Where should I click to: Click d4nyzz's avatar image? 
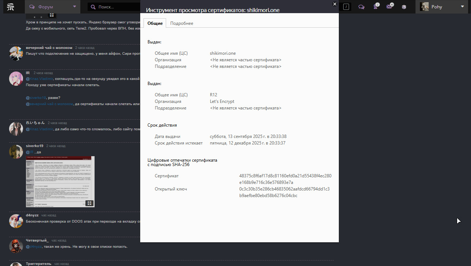16,221
